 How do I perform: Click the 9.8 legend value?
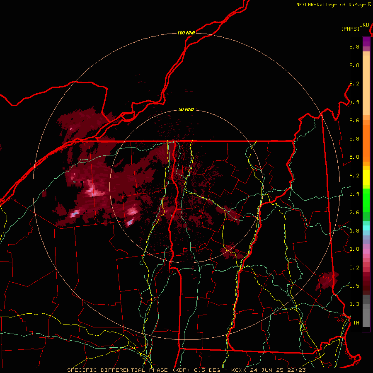coord(354,46)
